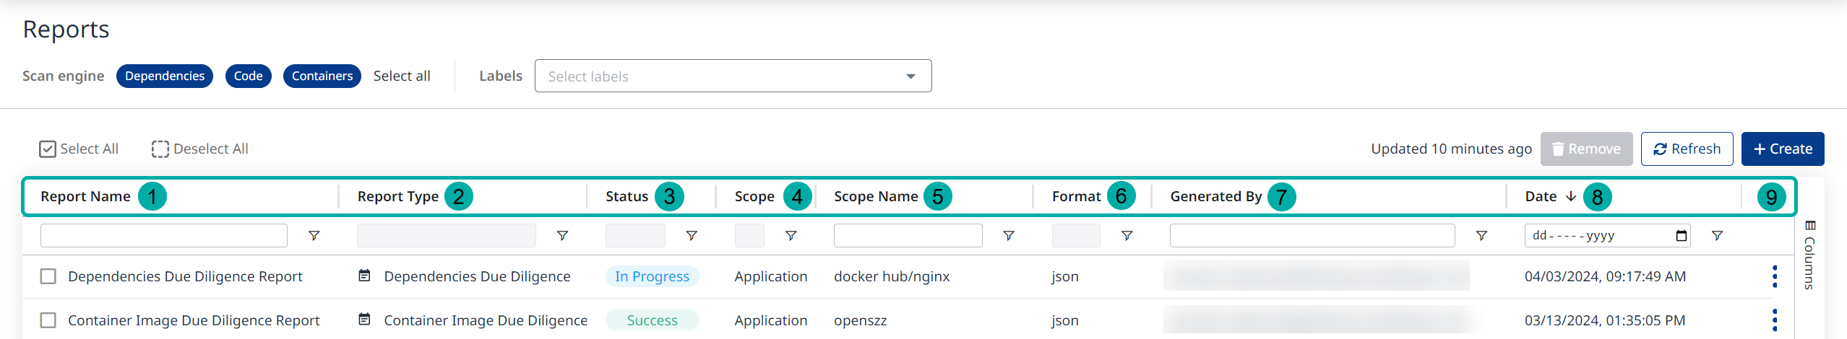1847x339 pixels.
Task: Toggle the Dependencies scan engine chip
Action: pyautogui.click(x=165, y=76)
